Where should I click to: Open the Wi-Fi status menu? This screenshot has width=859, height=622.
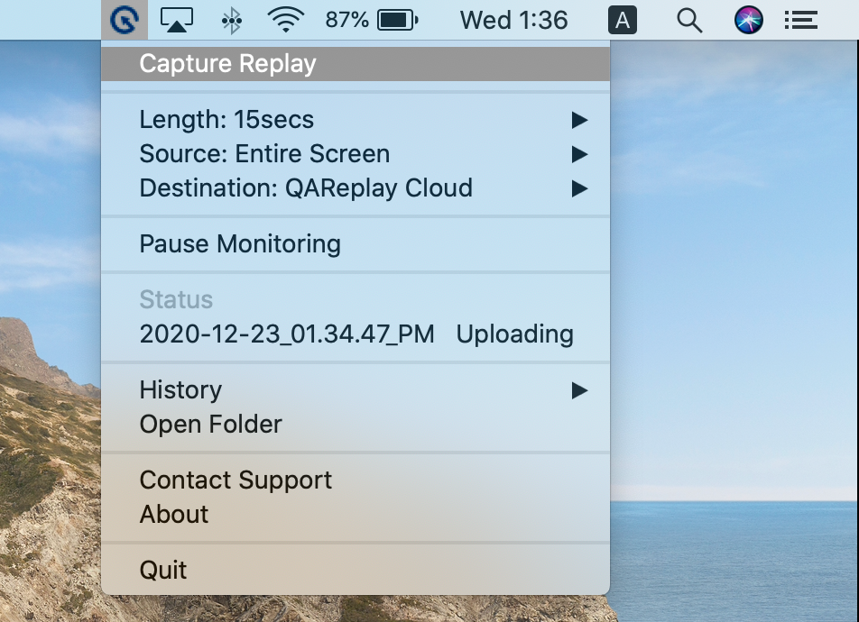(x=285, y=20)
